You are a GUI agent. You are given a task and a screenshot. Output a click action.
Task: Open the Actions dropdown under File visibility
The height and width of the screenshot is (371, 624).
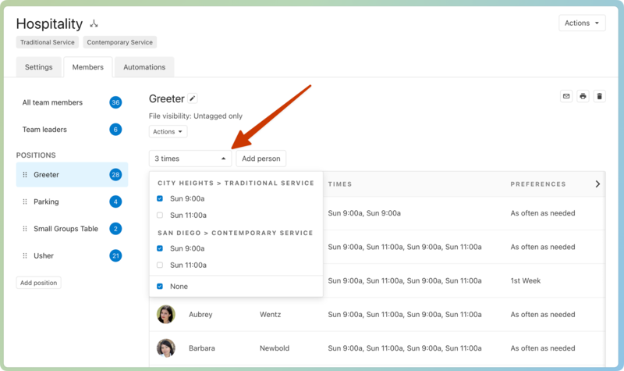(168, 132)
